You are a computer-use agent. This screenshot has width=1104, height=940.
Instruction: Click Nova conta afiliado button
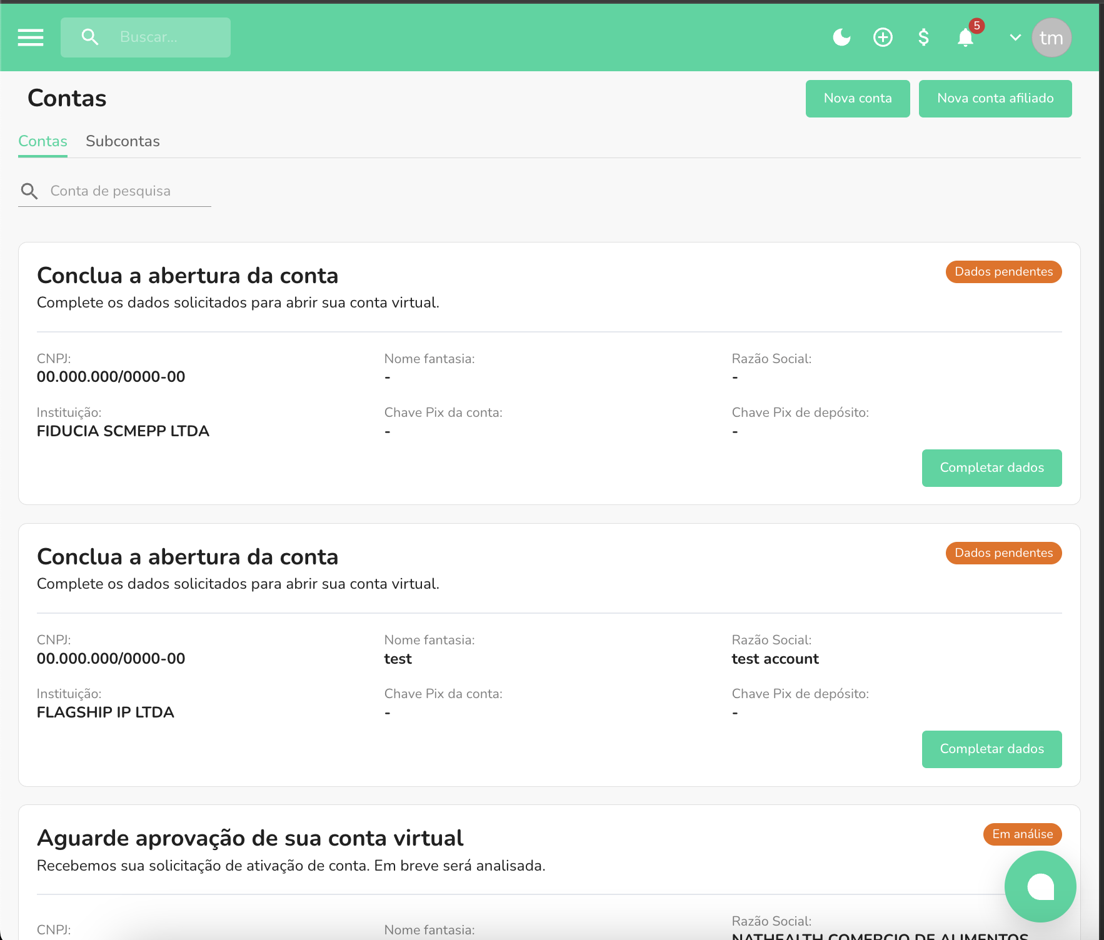coord(995,98)
